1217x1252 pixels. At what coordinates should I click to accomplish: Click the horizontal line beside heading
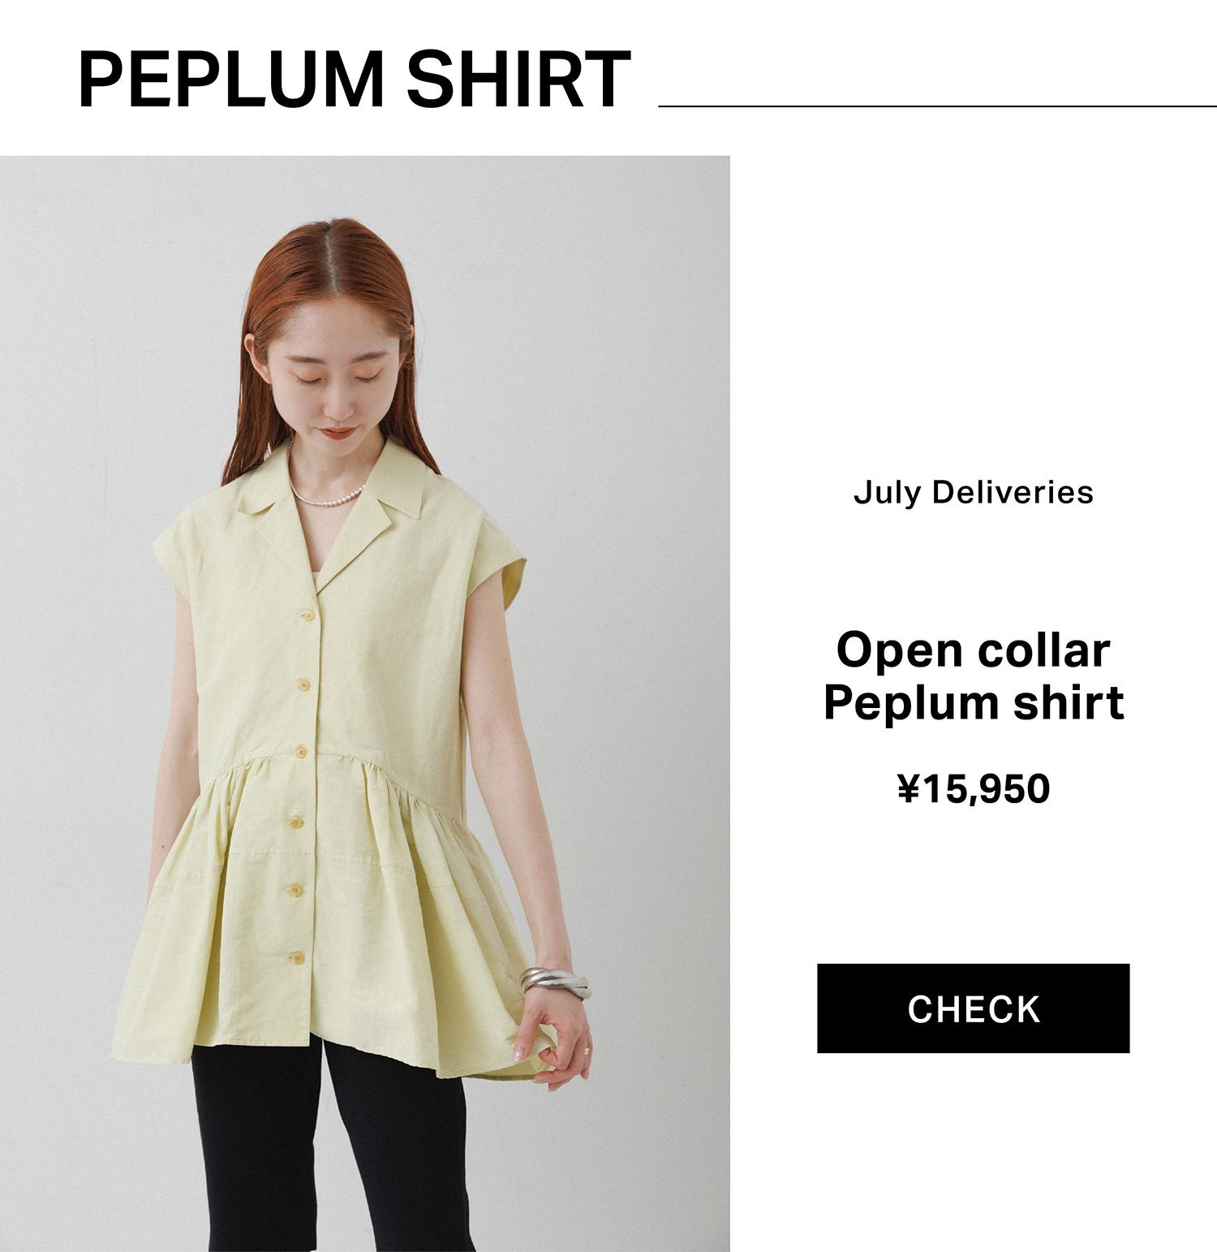pos(937,106)
